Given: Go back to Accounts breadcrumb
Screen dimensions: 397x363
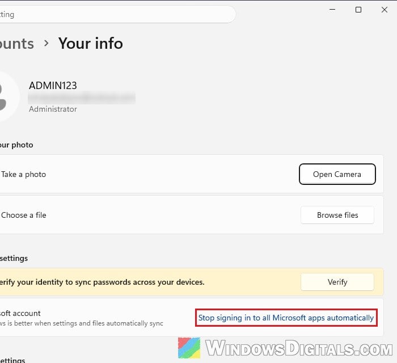Looking at the screenshot, I should (16, 44).
